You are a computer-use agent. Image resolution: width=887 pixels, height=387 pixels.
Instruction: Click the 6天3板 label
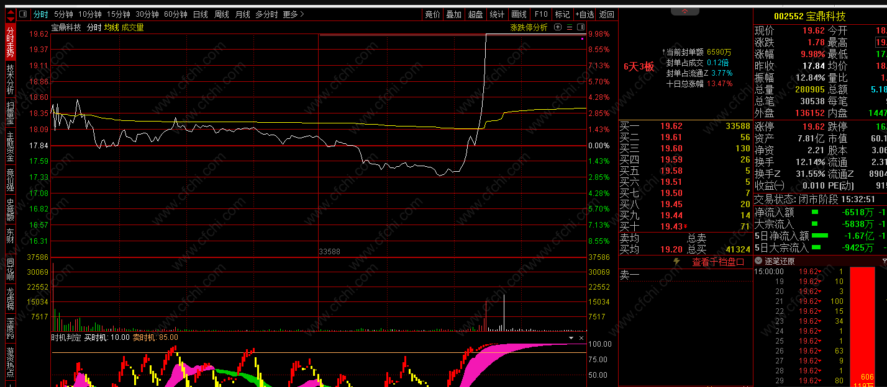(x=639, y=67)
